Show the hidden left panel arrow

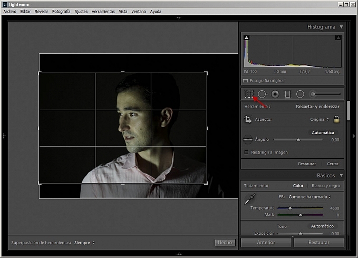(4, 136)
